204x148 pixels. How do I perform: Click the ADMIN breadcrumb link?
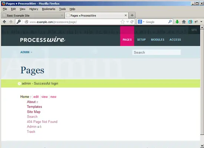[25, 52]
